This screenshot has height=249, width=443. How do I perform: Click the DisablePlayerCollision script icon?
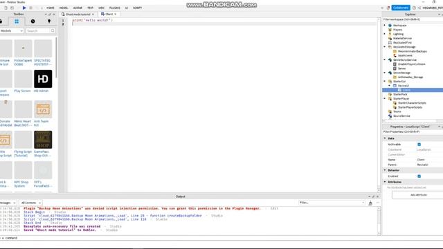[395, 64]
